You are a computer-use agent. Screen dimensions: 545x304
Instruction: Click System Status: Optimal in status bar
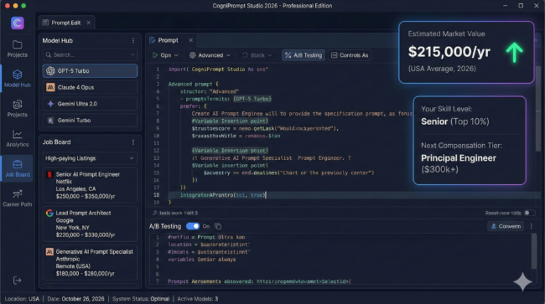coord(141,299)
